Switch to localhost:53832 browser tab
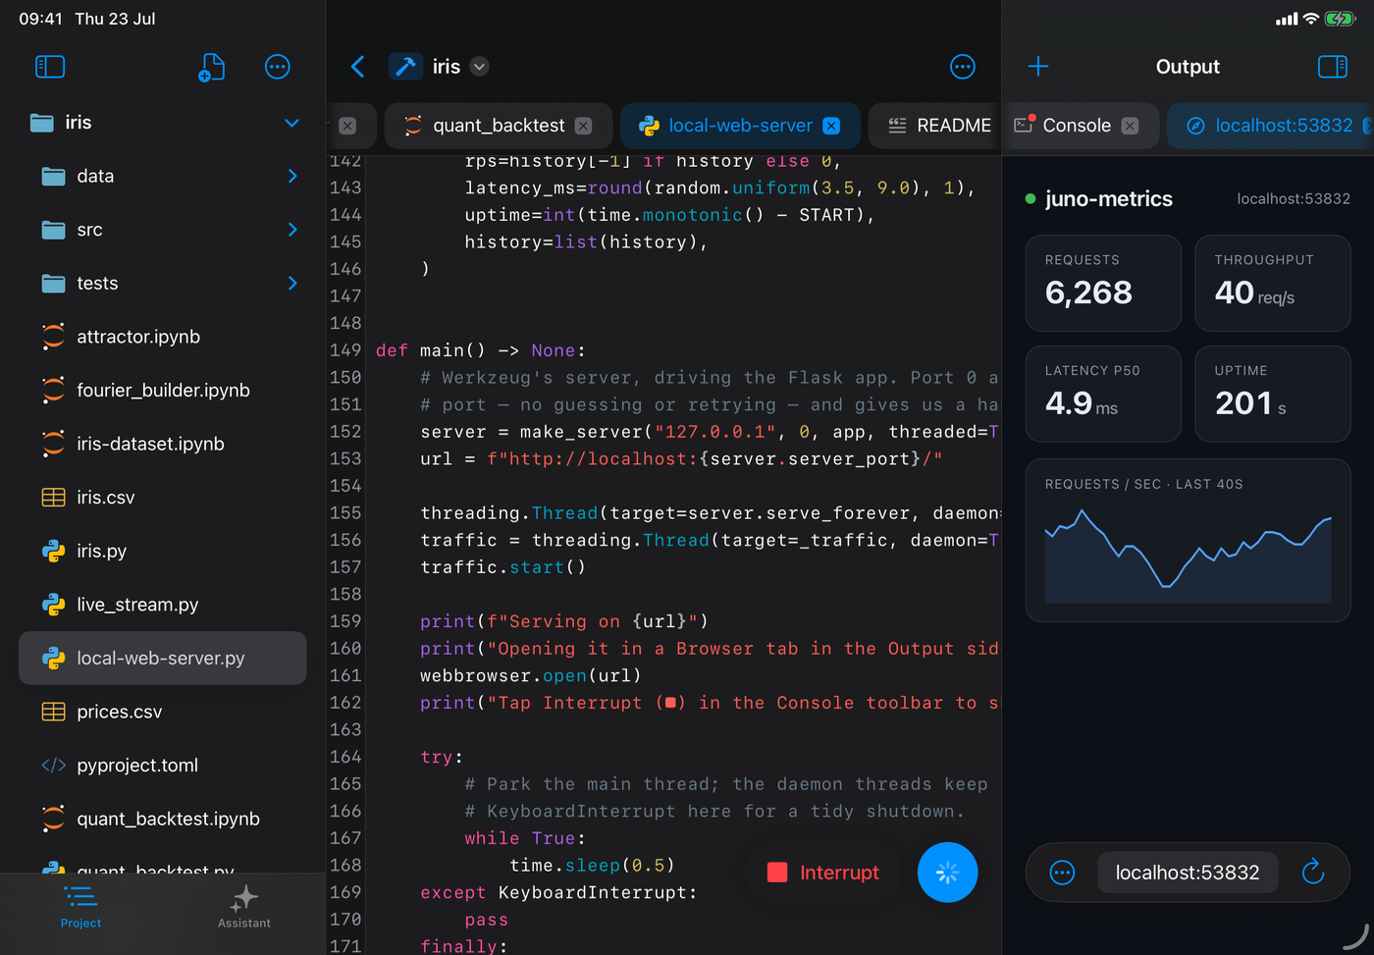1374x955 pixels. [1271, 126]
